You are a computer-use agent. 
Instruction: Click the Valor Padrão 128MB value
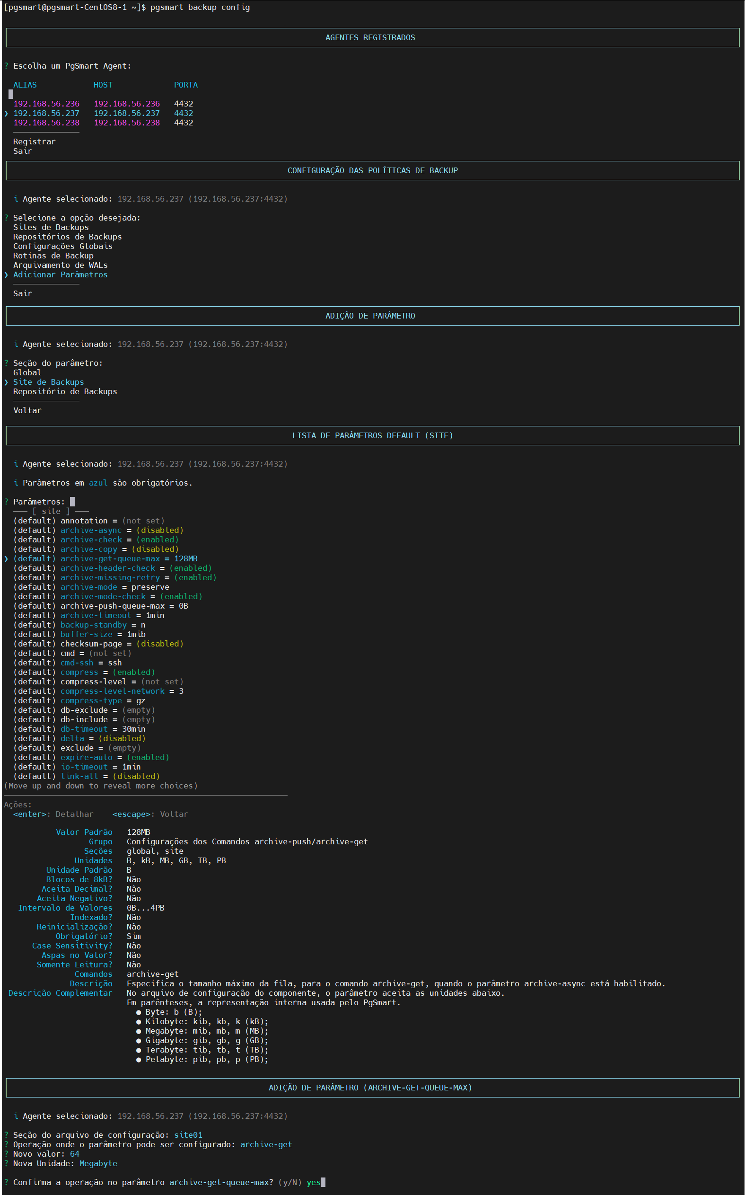(x=139, y=832)
